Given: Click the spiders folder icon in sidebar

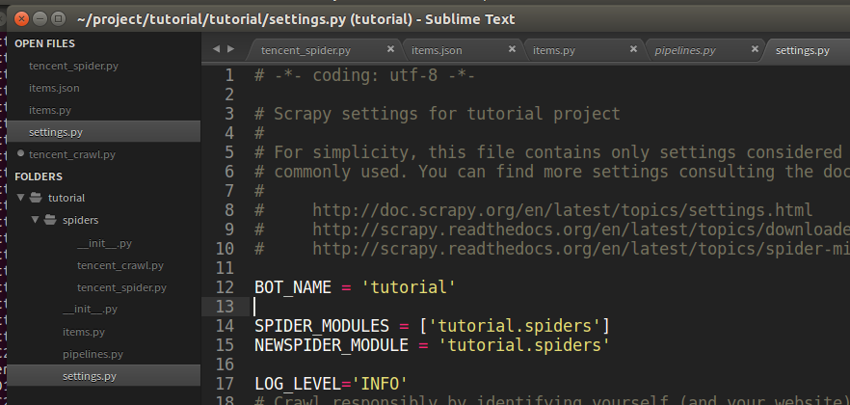Looking at the screenshot, I should coord(50,220).
